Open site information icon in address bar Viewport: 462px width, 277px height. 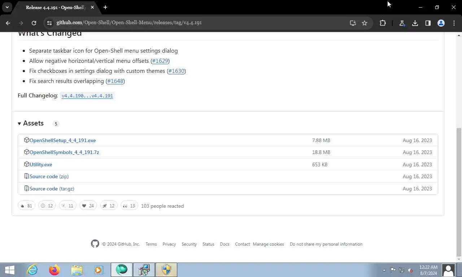pyautogui.click(x=49, y=23)
